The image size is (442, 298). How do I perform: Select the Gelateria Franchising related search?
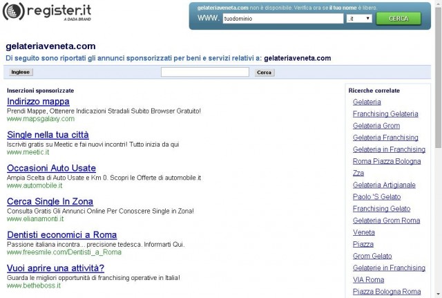(x=385, y=138)
